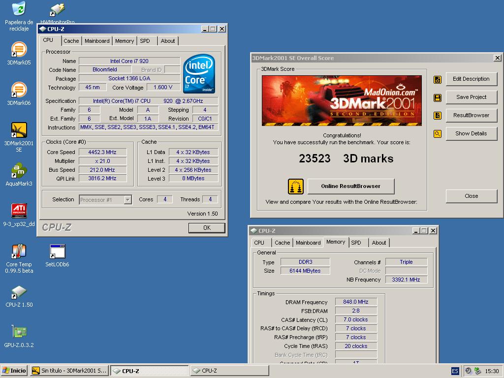504x378 pixels.
Task: Activate the first CPU-Z taskbar button
Action: click(x=150, y=371)
